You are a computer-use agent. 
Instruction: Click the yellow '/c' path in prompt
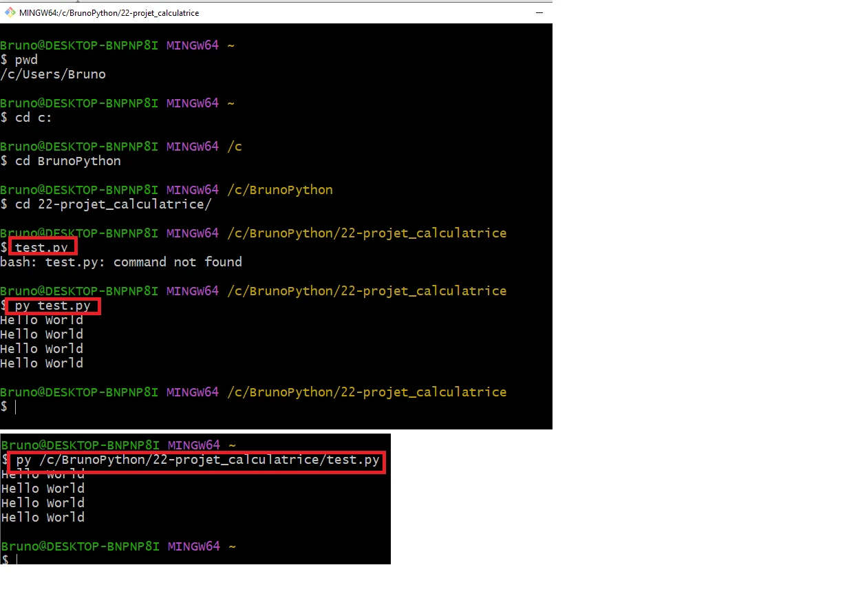point(235,147)
